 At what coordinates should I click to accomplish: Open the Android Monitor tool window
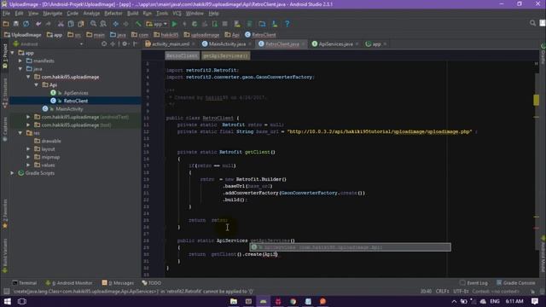[x=69, y=283]
